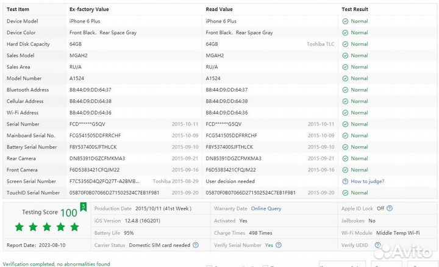Click the Normal check icon for TouchID Serial Number
Screen dimensions: 439x267
click(x=345, y=193)
